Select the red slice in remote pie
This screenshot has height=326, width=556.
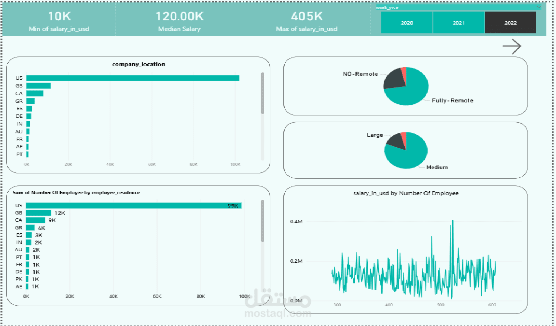tap(403, 71)
